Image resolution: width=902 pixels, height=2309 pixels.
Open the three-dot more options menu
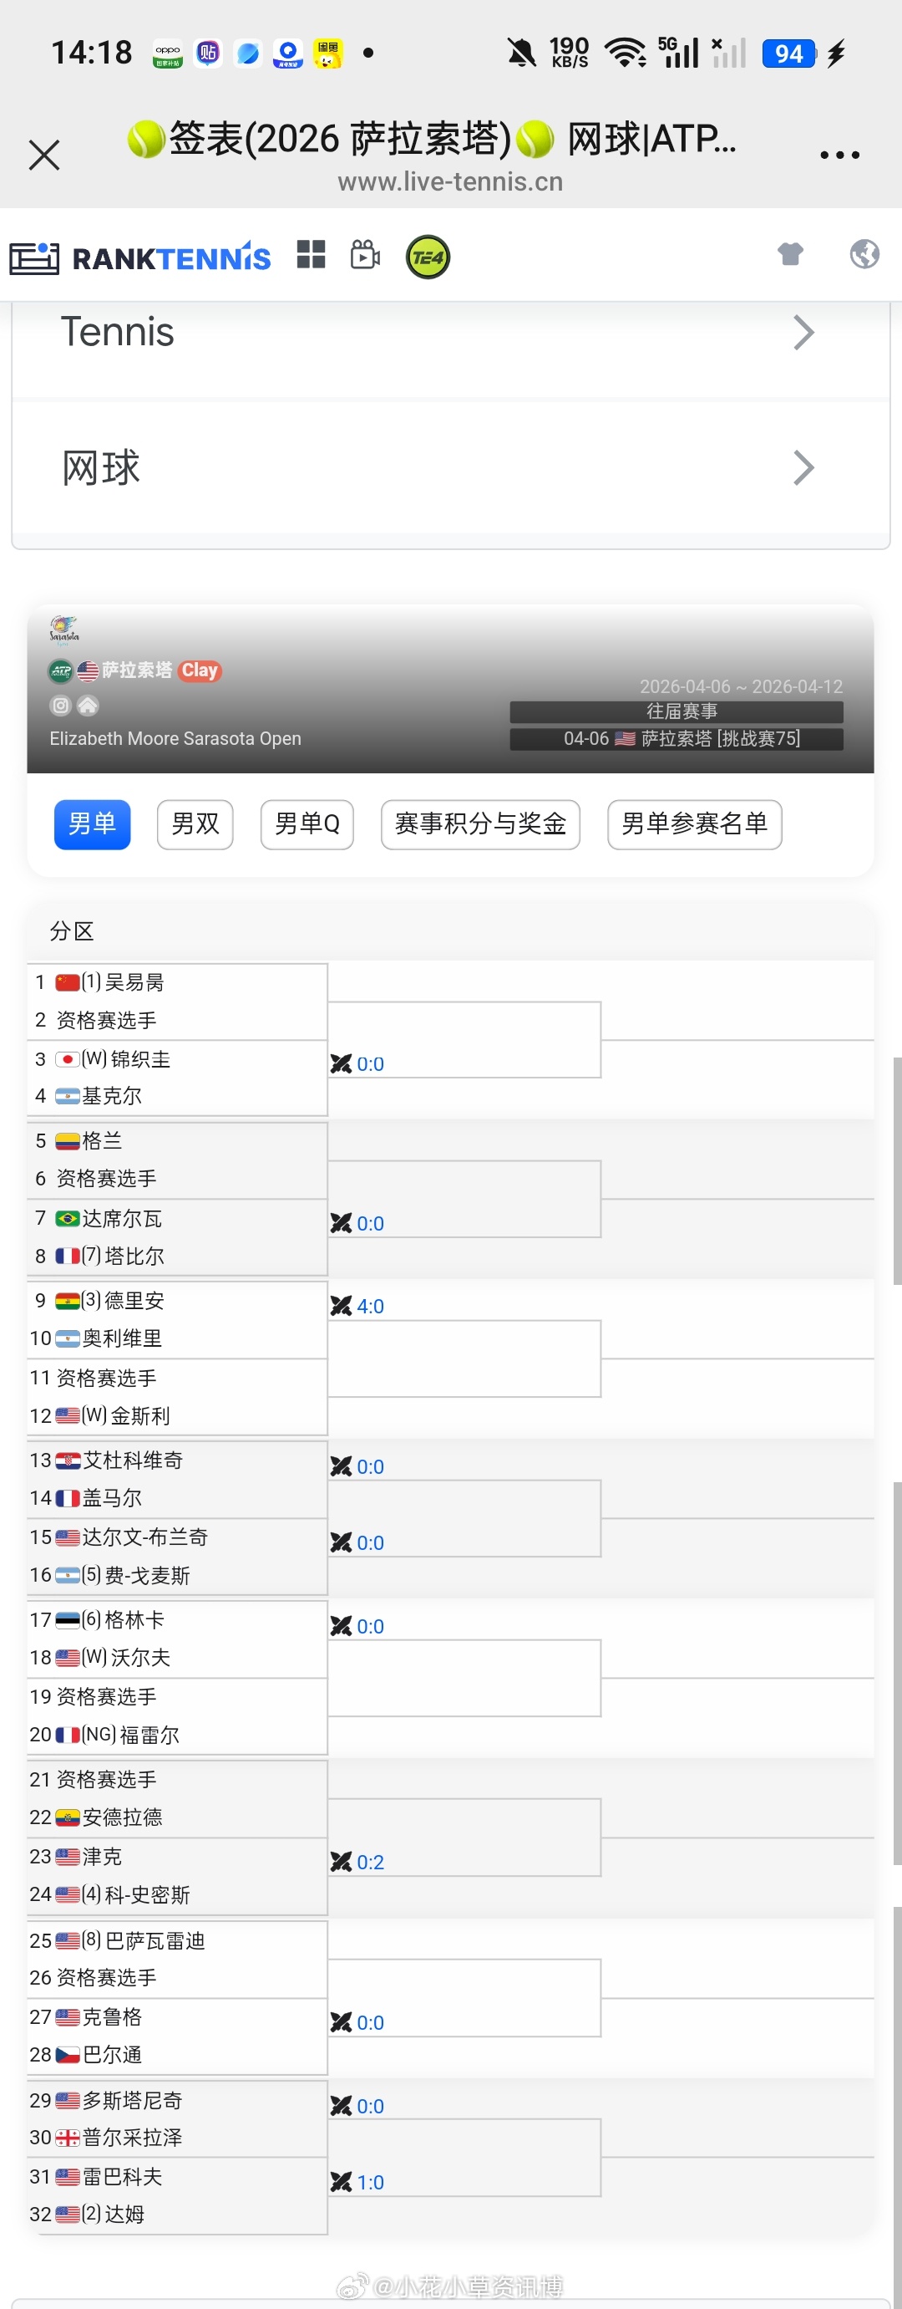click(x=839, y=155)
